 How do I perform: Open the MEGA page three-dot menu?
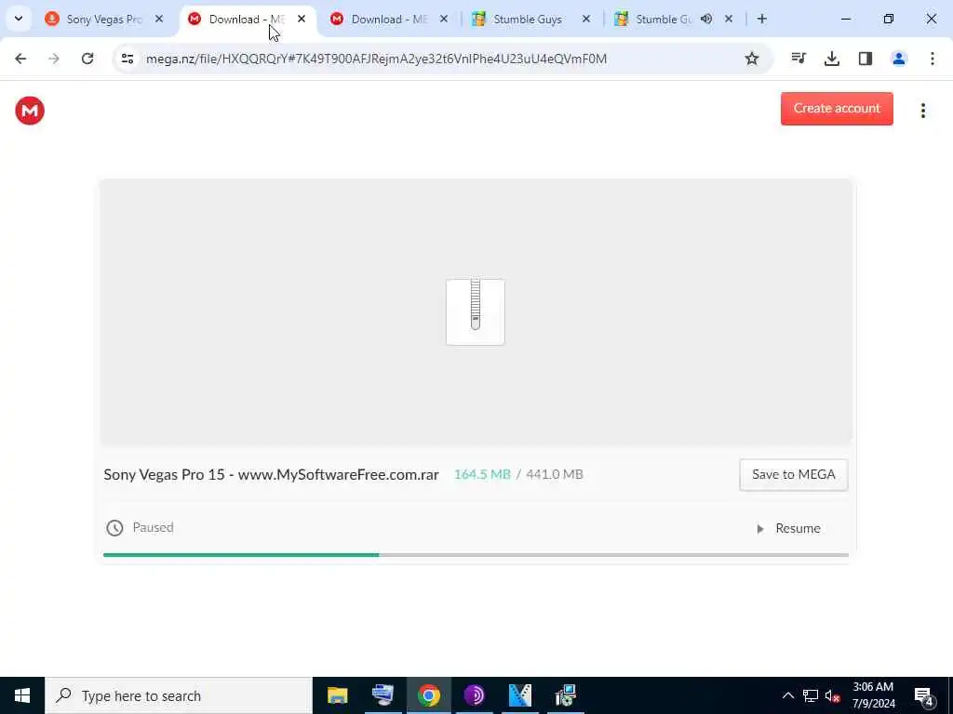(x=922, y=111)
